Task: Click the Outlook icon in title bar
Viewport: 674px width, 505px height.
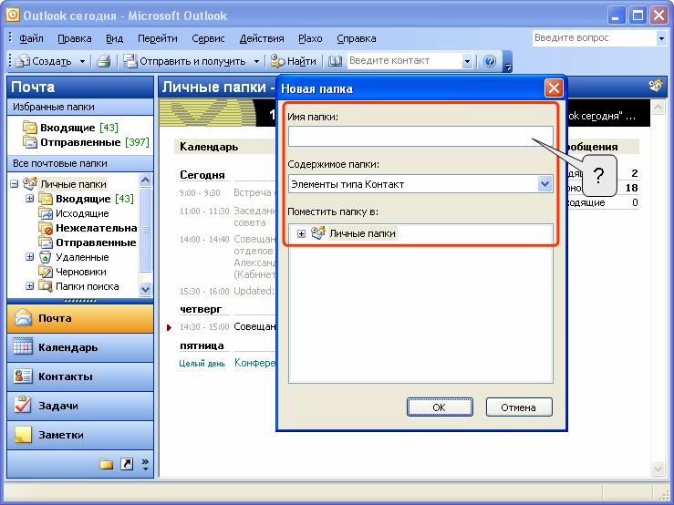Action: pos(13,15)
